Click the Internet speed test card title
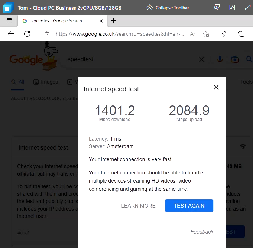 click(43, 147)
